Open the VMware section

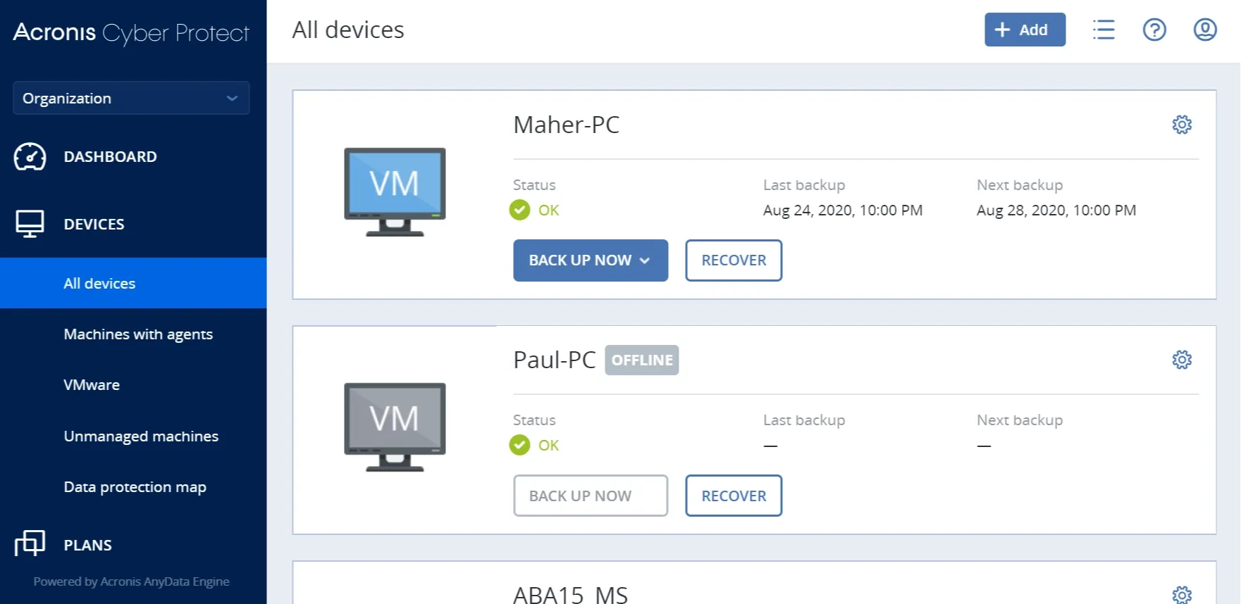[x=92, y=384]
